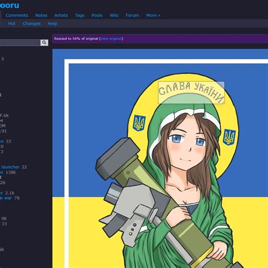Image resolution: width=268 pixels, height=268 pixels.
Task: Click the artwork image of the girl
Action: 160,158
